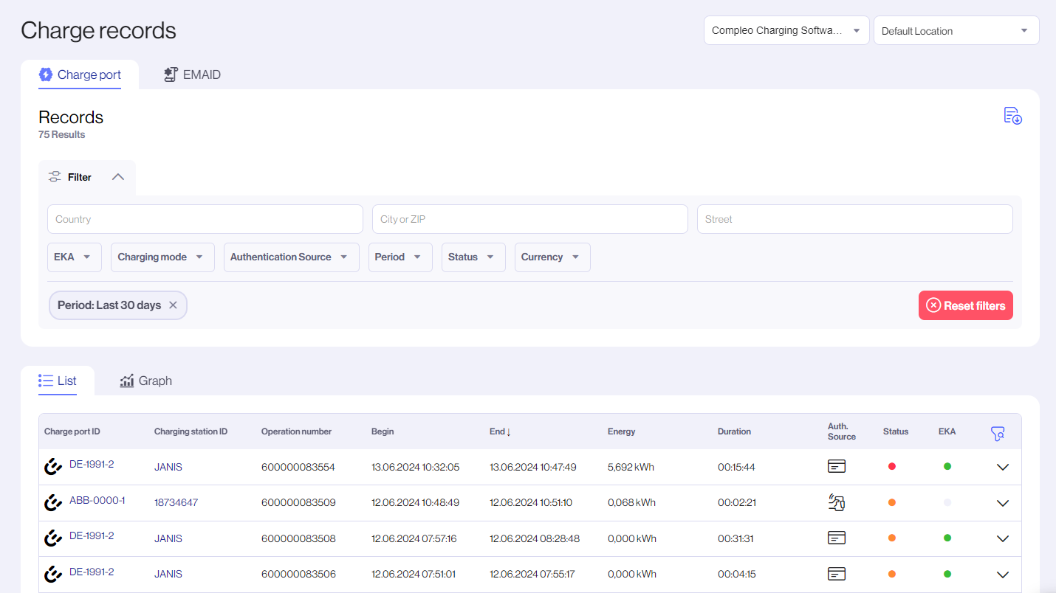Open the Default Location selector
Image resolution: width=1056 pixels, height=593 pixels.
(956, 31)
